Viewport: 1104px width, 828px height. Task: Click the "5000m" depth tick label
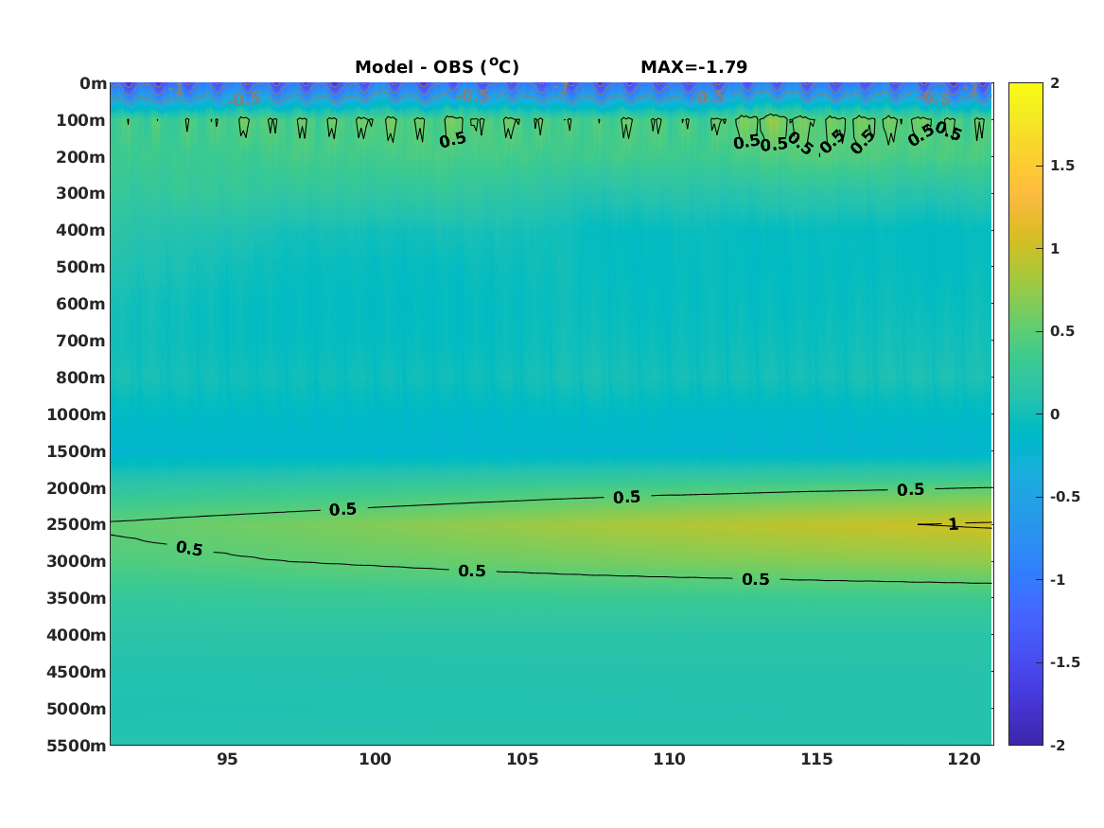pos(76,709)
